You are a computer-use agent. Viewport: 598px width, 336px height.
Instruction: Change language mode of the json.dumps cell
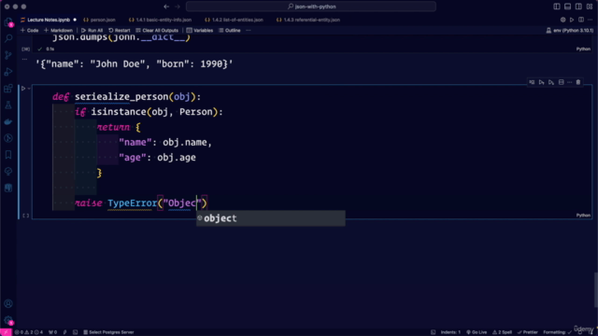pos(583,49)
